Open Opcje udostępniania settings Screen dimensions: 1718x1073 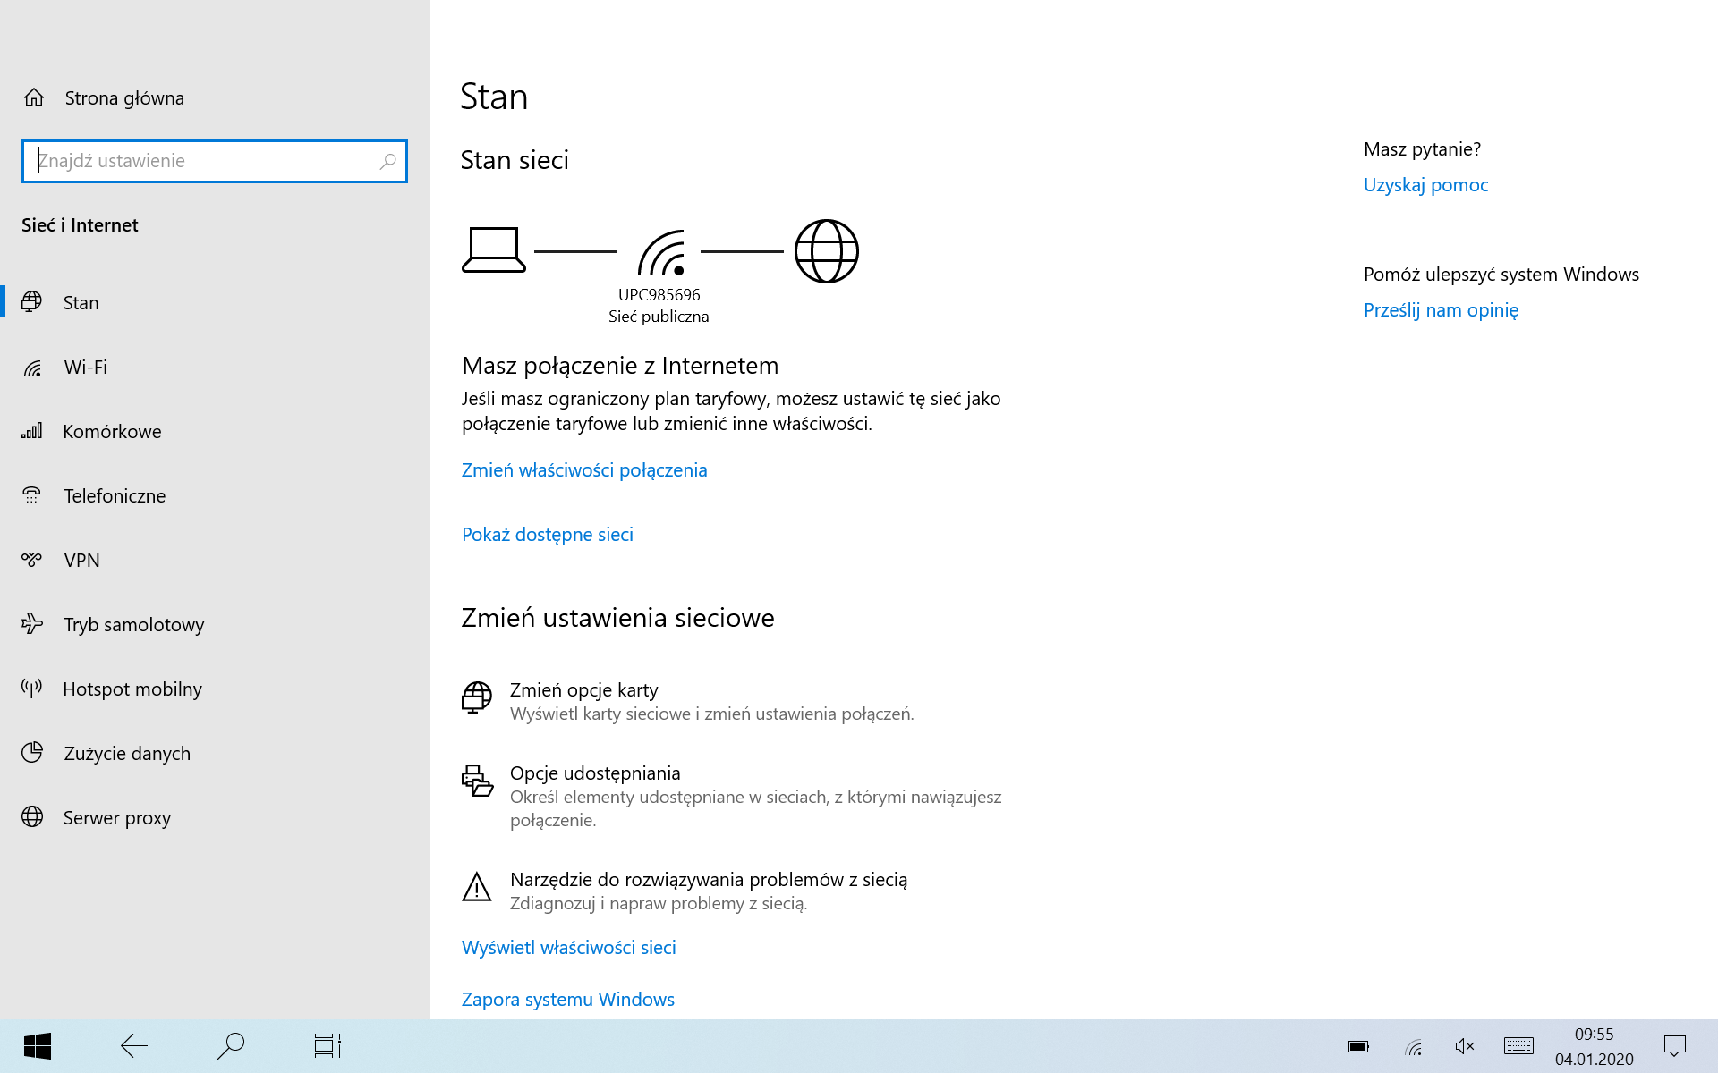pos(595,773)
